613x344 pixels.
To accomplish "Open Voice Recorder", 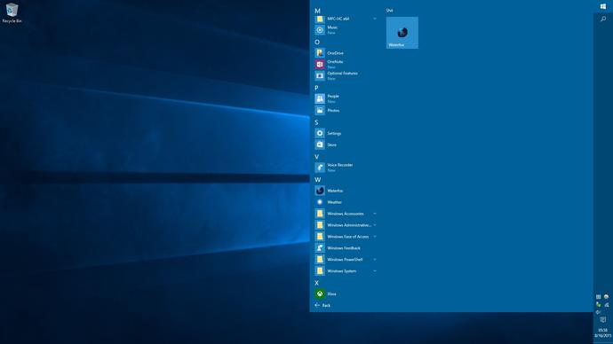I will click(x=346, y=168).
